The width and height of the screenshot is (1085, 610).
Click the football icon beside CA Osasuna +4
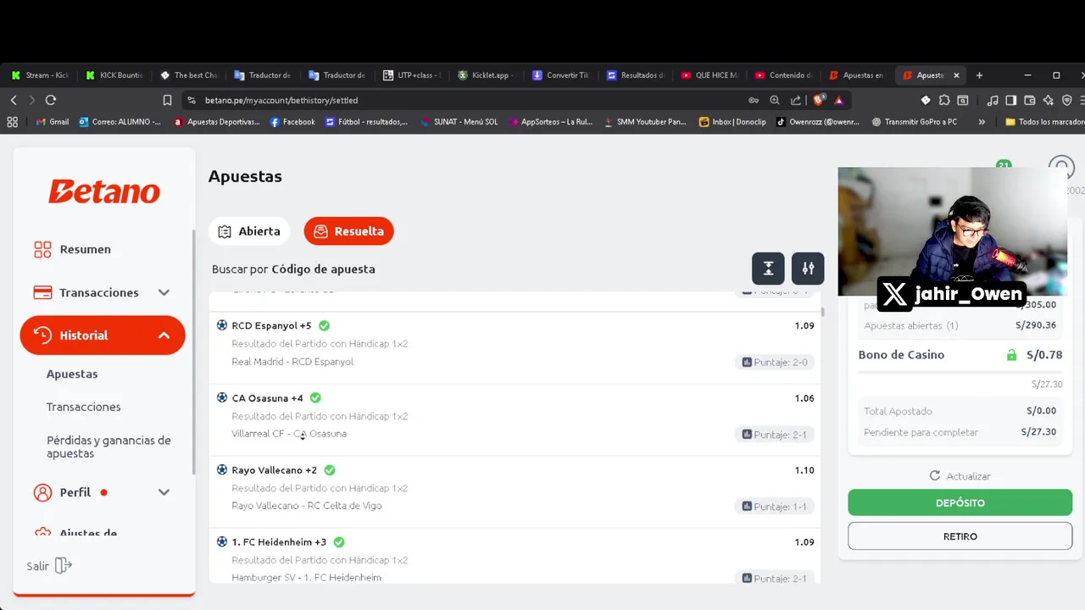pos(222,397)
